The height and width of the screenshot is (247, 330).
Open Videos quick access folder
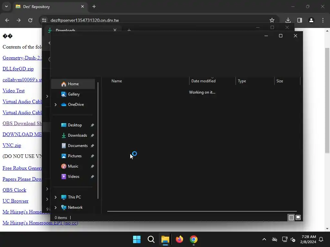[73, 177]
